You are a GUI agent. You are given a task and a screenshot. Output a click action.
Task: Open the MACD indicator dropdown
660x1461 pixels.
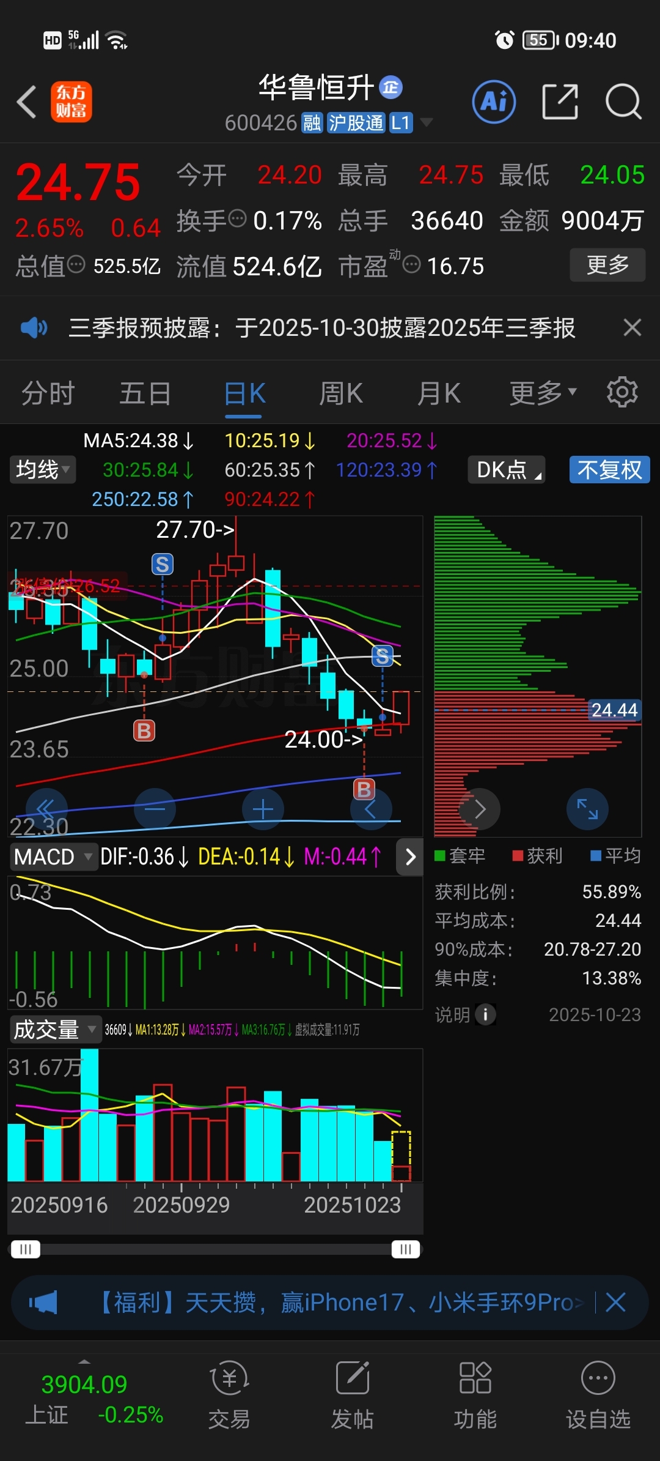[x=54, y=857]
